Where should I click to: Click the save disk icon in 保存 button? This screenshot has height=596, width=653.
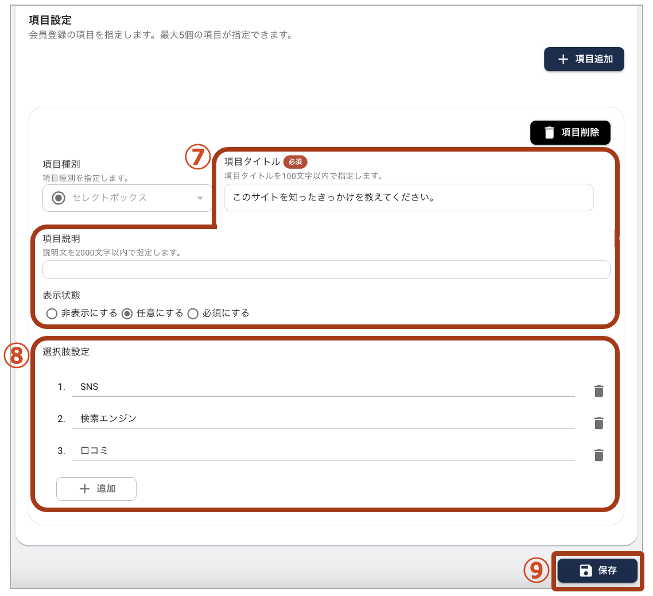tap(585, 570)
